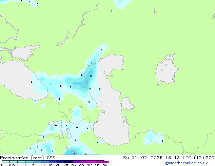The image size is (215, 166).
Task: Click the legend arrow tip above 50
Action: tap(107, 162)
